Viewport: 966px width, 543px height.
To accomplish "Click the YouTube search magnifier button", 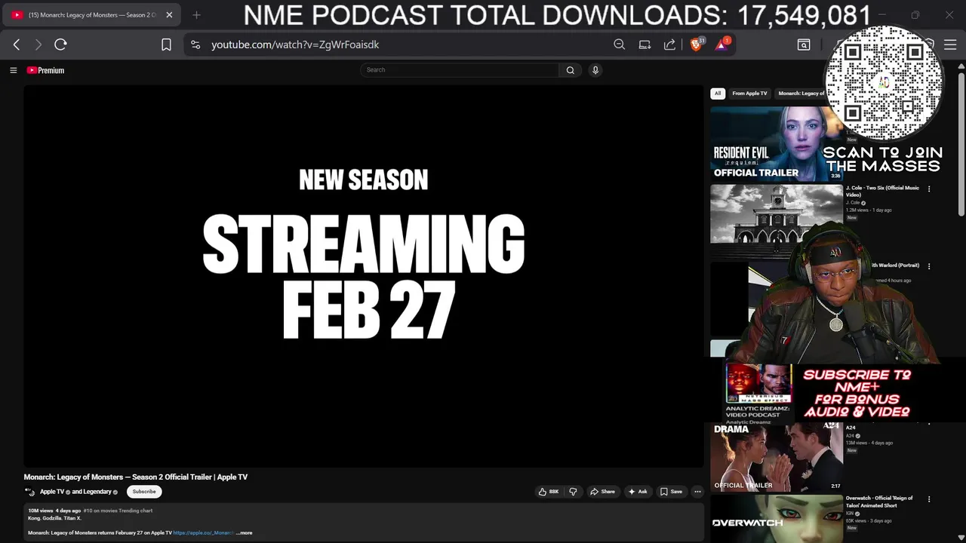I will (571, 70).
